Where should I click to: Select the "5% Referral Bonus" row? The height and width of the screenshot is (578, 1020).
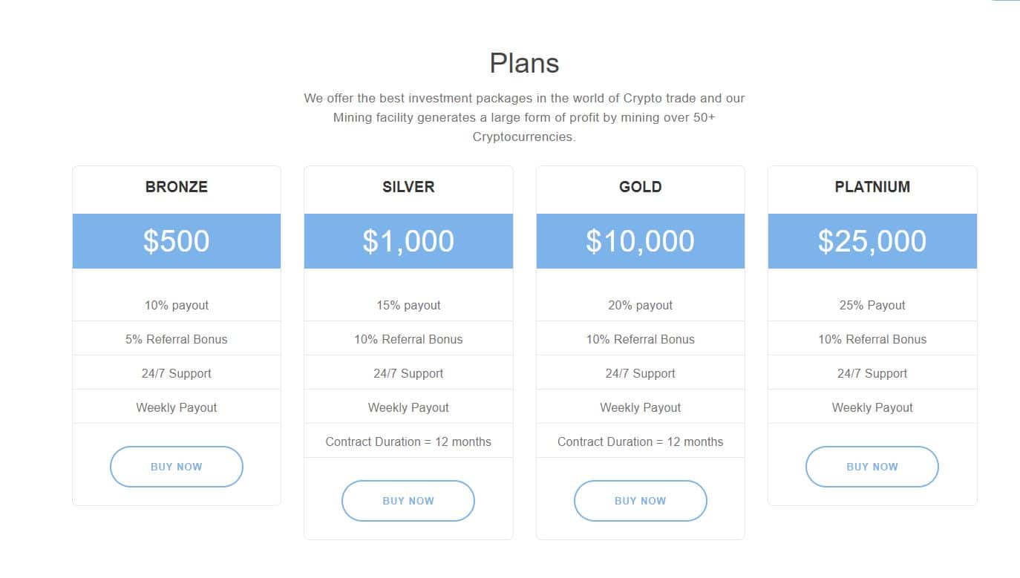pyautogui.click(x=177, y=339)
